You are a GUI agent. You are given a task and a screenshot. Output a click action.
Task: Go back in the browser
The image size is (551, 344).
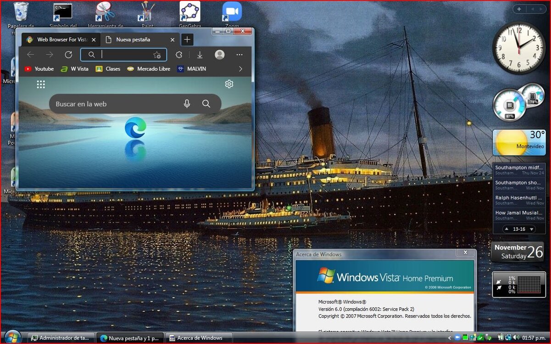[30, 55]
